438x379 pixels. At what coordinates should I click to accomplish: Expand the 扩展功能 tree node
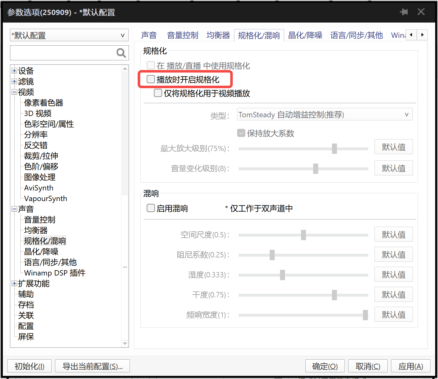click(14, 283)
